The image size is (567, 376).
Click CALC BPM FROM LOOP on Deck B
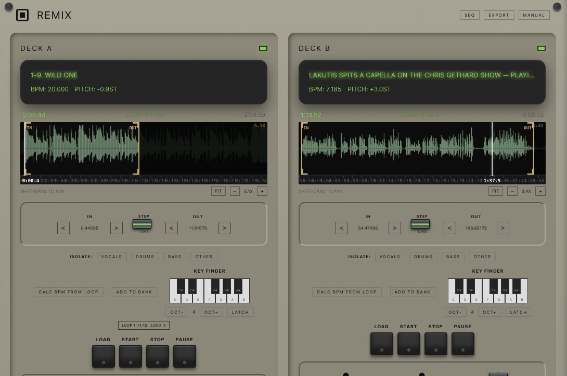coord(347,292)
